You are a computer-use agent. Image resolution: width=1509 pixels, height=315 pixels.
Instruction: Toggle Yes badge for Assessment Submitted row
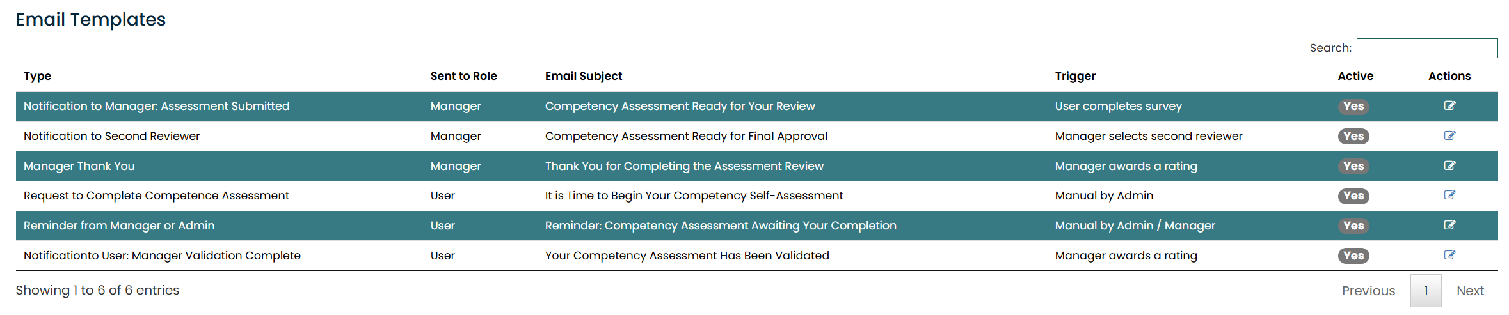tap(1353, 106)
